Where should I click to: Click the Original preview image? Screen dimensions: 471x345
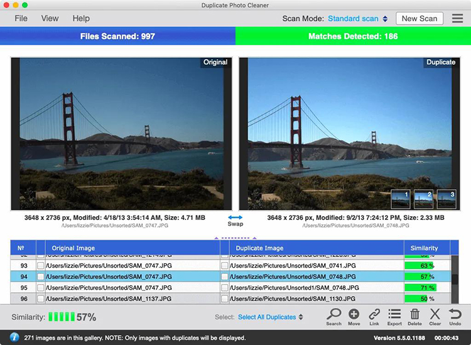coord(121,134)
